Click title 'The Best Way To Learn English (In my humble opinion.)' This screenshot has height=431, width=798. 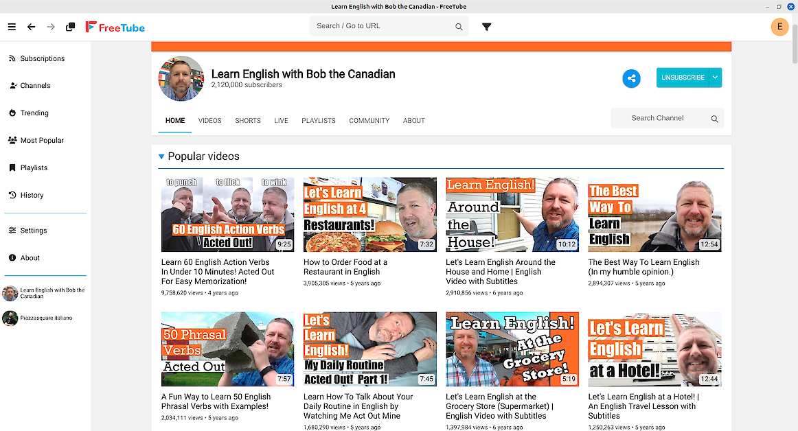pos(643,267)
